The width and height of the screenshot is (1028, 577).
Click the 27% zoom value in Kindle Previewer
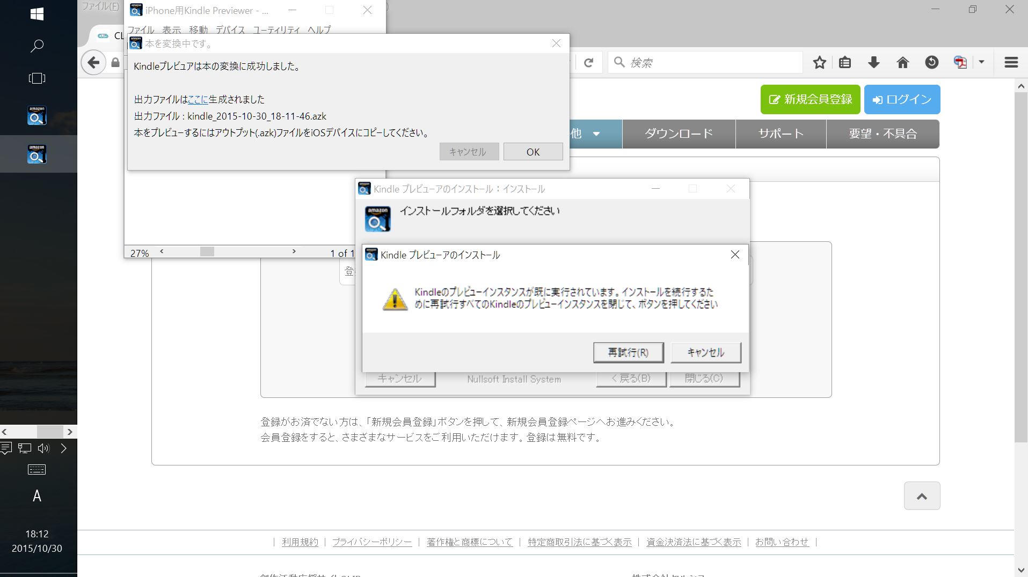[x=140, y=253]
